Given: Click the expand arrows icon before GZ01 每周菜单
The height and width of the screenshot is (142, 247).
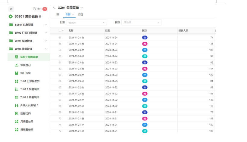Looking at the screenshot, I should (x=54, y=8).
